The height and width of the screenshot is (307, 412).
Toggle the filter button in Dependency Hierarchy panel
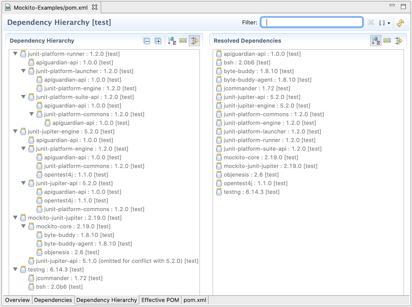click(x=194, y=41)
